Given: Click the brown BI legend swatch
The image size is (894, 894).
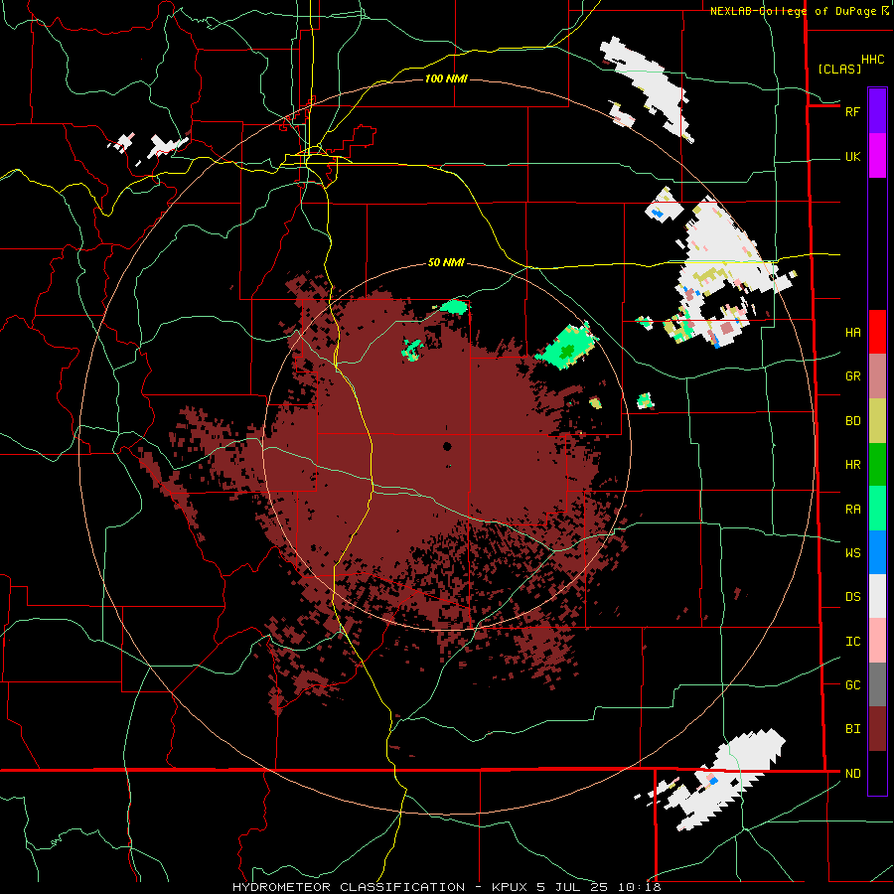Looking at the screenshot, I should pyautogui.click(x=877, y=729).
